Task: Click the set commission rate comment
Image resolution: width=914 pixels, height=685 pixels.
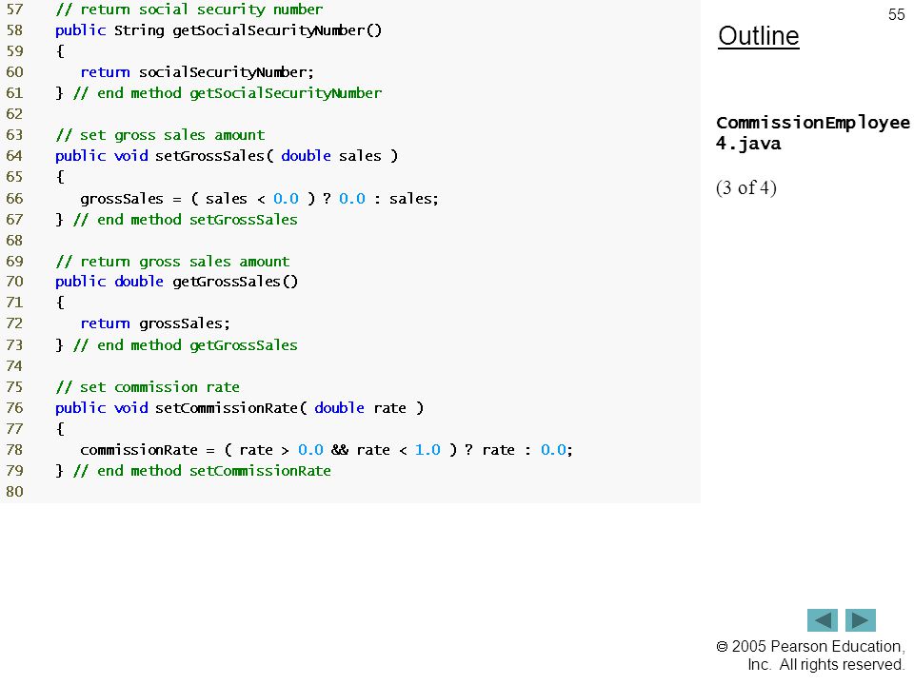Action: [x=148, y=387]
